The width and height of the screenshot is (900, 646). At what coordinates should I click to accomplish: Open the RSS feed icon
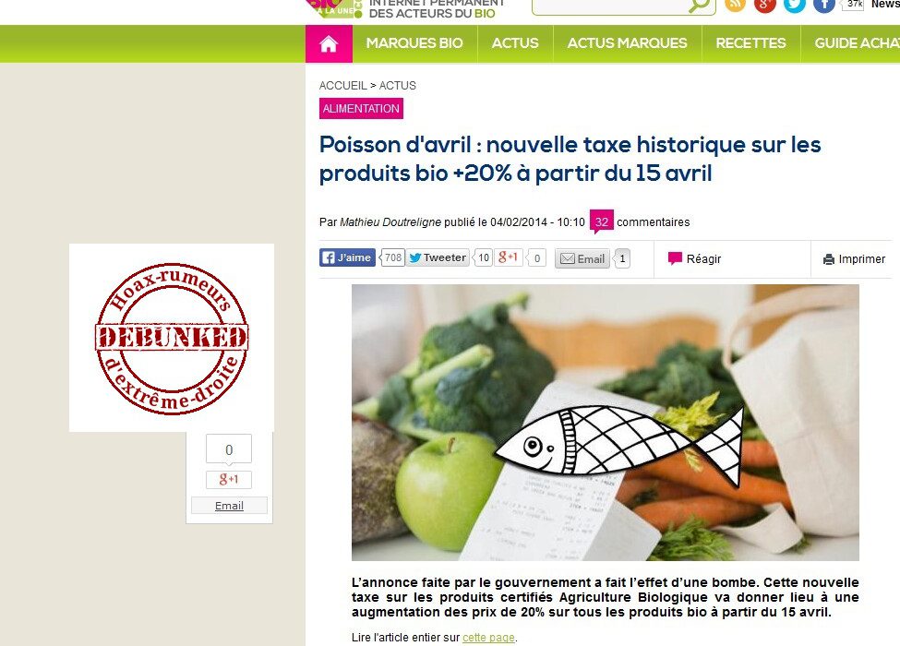click(736, 5)
